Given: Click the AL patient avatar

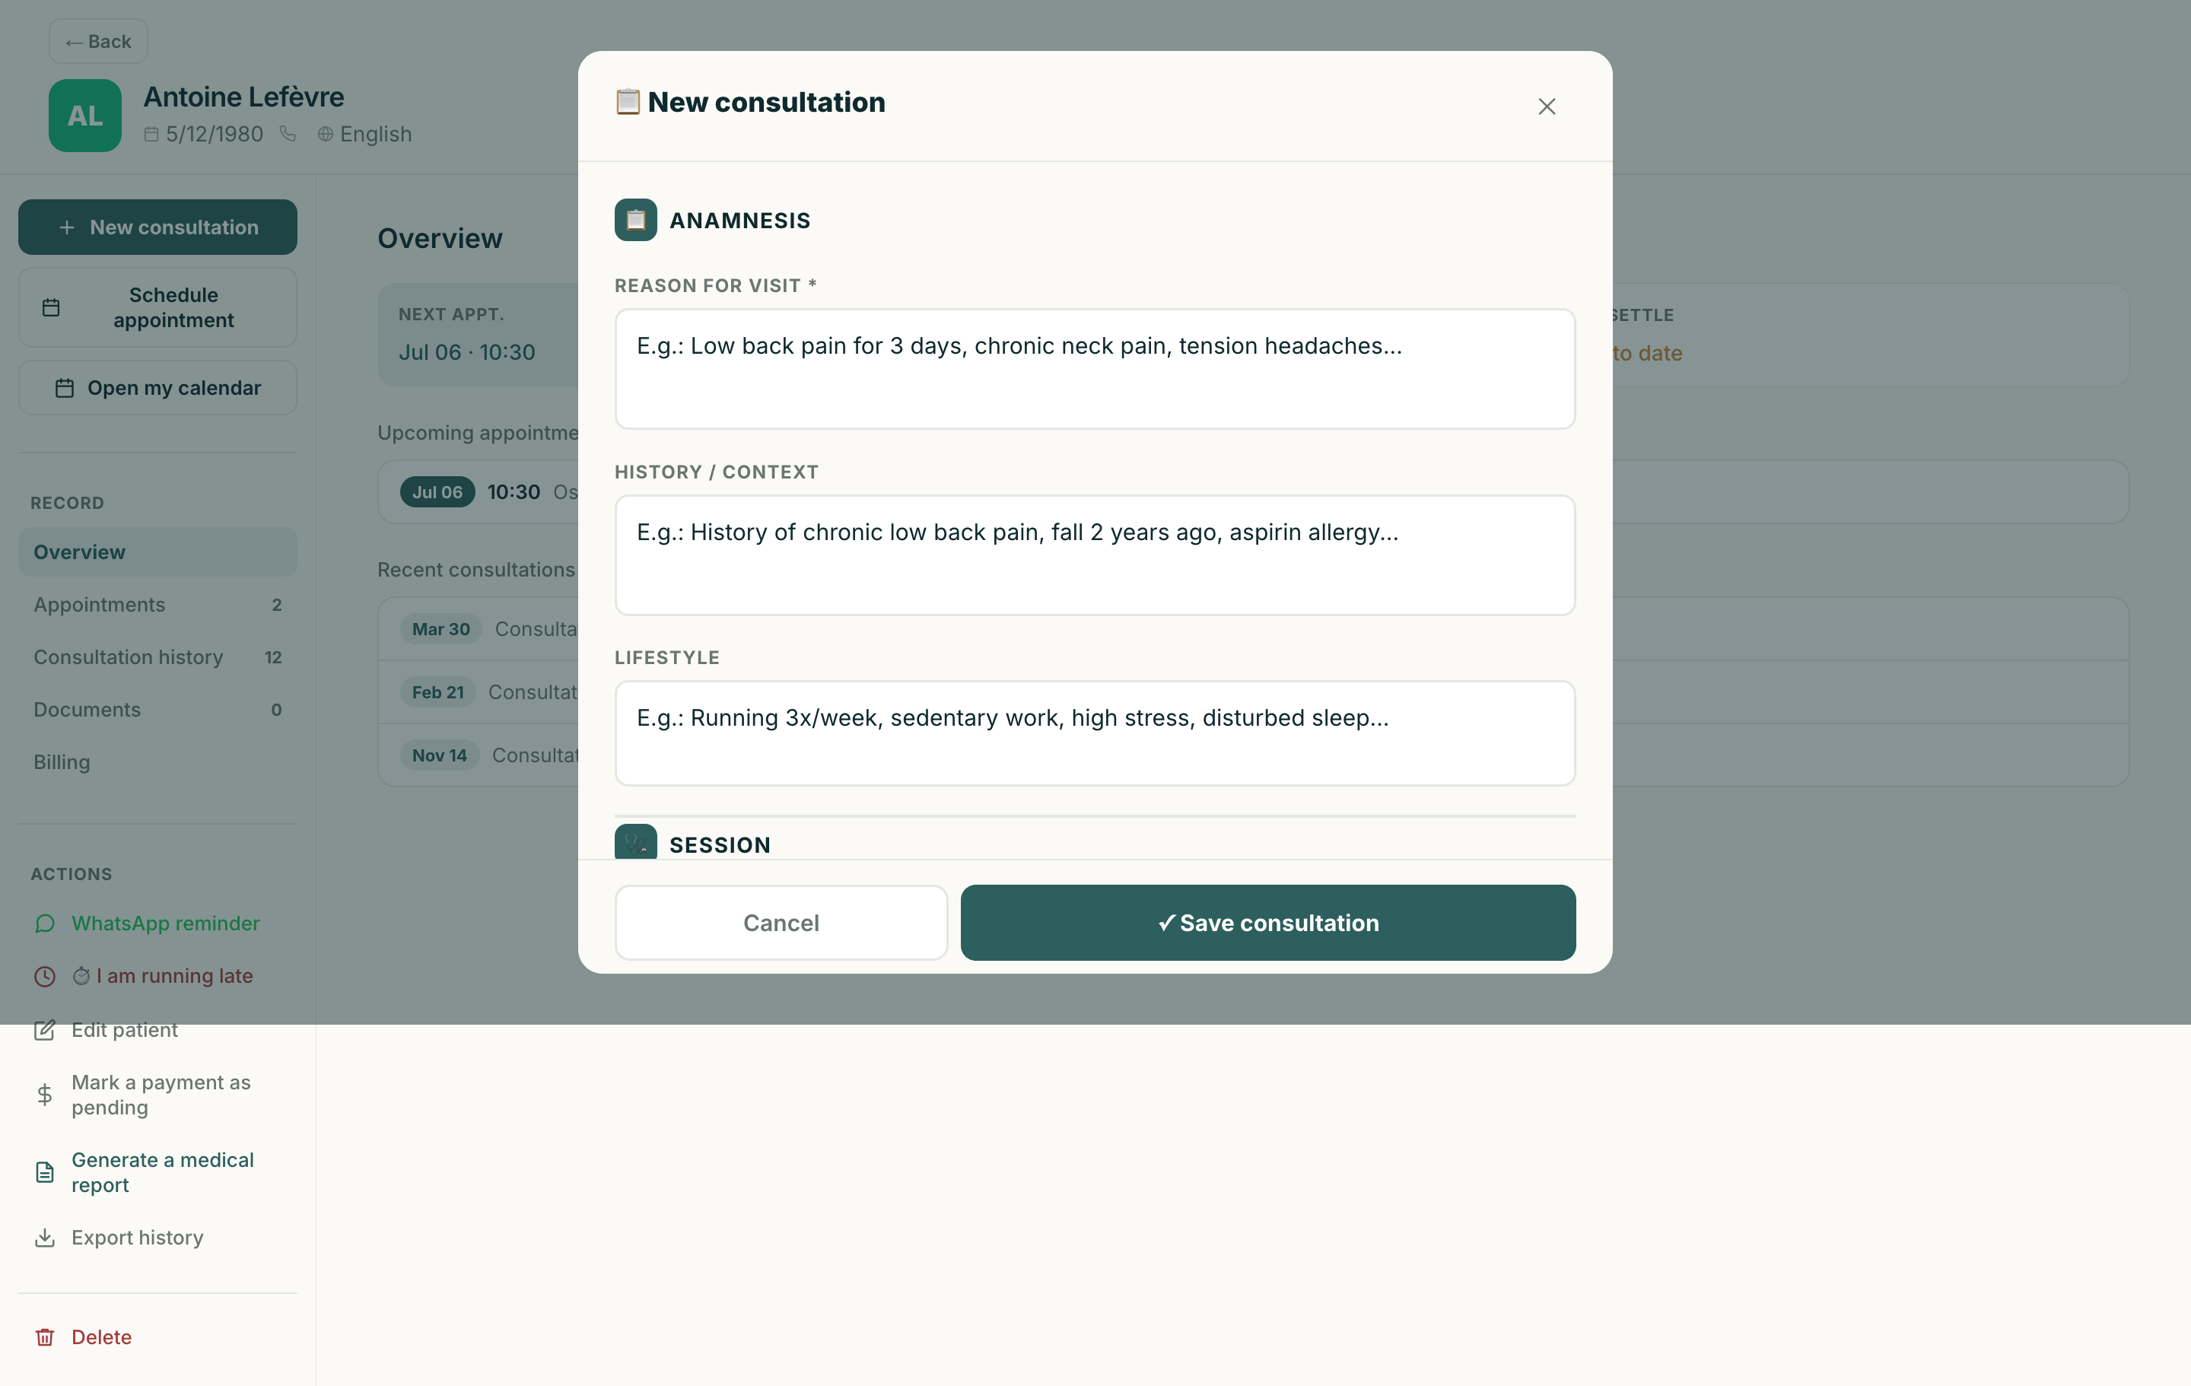Looking at the screenshot, I should click(x=85, y=116).
